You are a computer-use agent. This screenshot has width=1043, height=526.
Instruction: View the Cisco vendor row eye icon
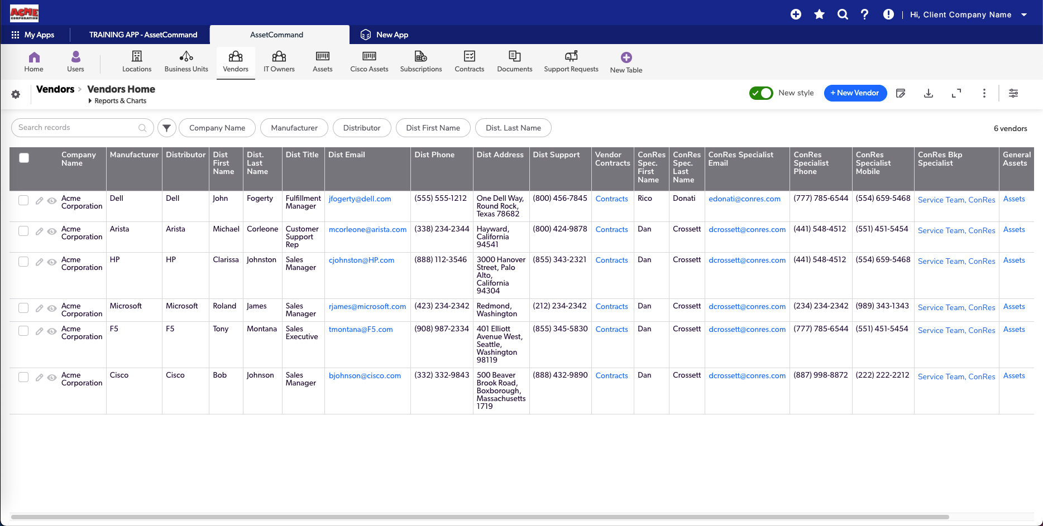tap(52, 378)
